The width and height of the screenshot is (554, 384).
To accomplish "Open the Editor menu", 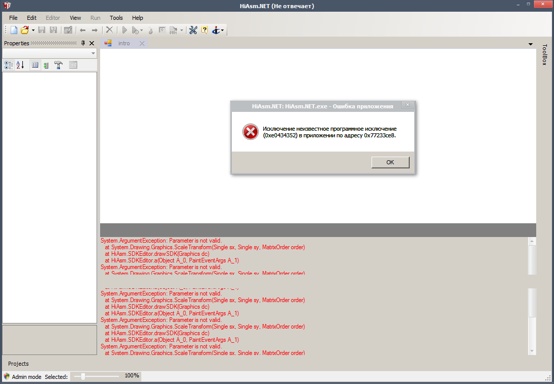I will coord(53,18).
